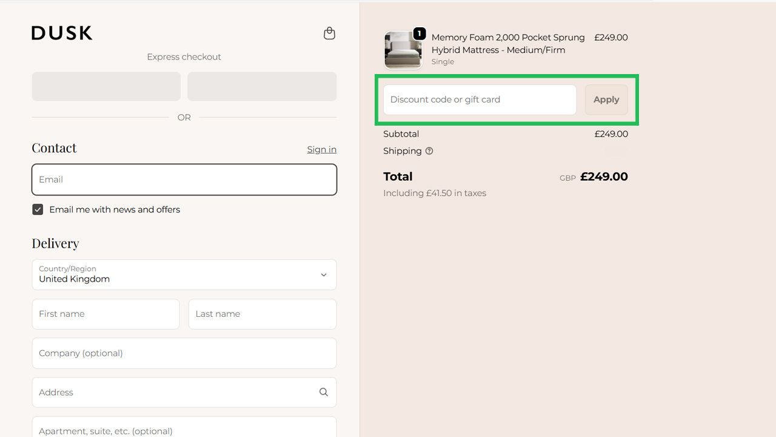Click the Shipping help question mark icon

429,151
